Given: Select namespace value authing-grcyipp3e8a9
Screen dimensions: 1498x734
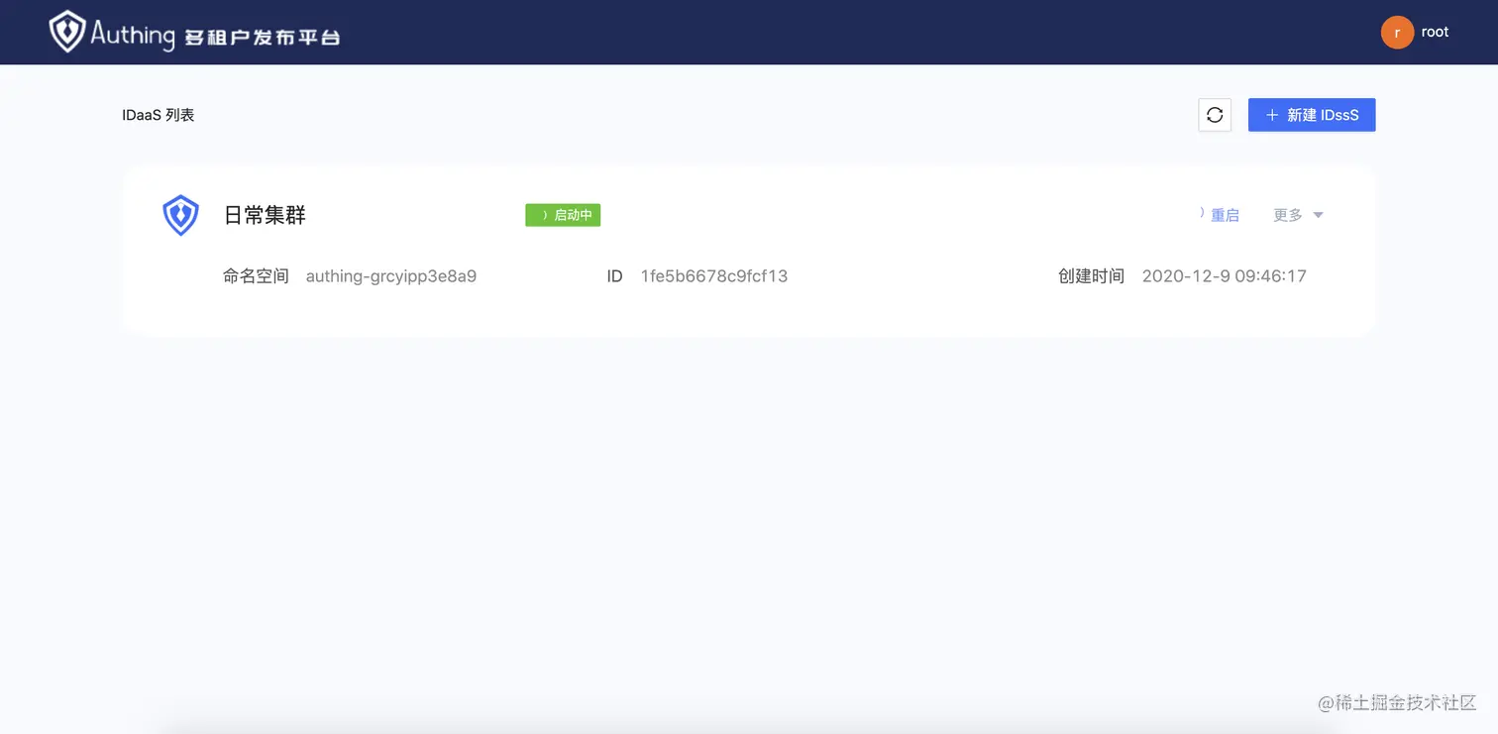Looking at the screenshot, I should pyautogui.click(x=391, y=276).
